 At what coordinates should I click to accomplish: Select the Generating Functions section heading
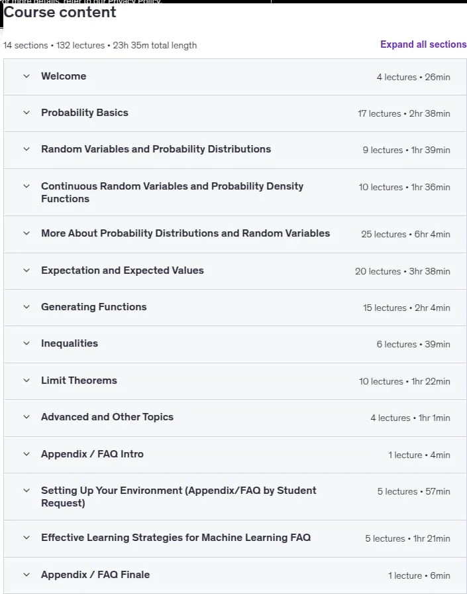pos(94,307)
